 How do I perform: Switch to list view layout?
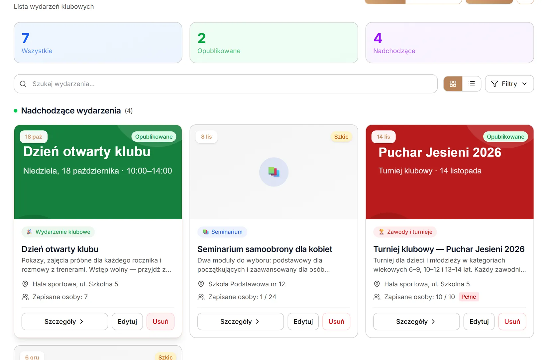(472, 84)
